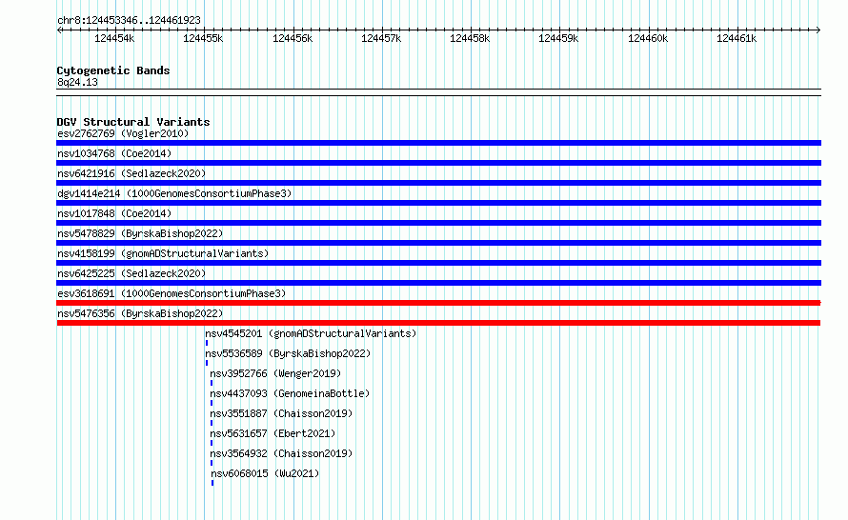Screen dimensions: 848x520
Task: Click the nsv6421916 (Sedlazeck2020) label
Action: pos(131,173)
